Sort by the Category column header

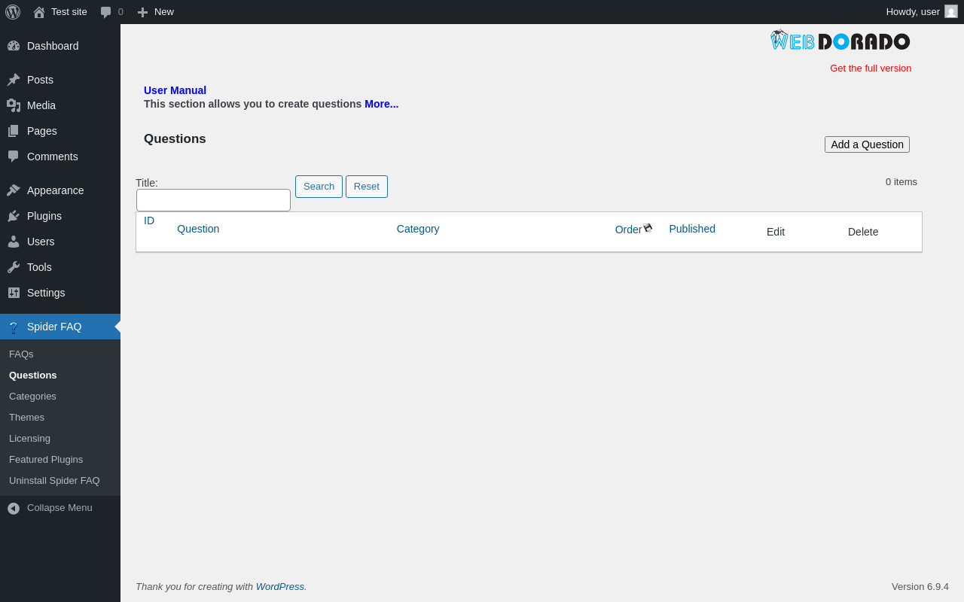(418, 229)
